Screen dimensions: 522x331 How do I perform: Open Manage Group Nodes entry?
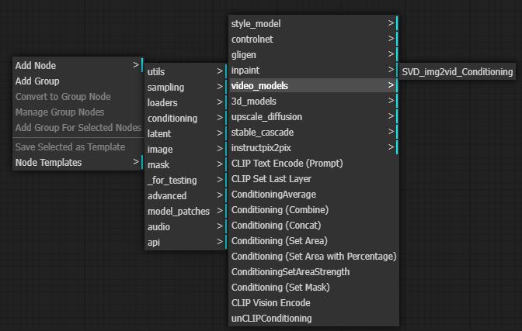tap(78, 112)
